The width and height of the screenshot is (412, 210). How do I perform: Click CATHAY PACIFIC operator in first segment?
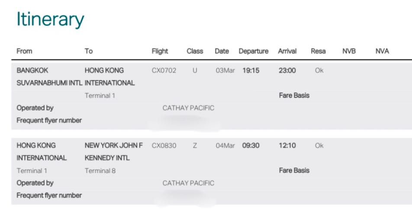(188, 108)
